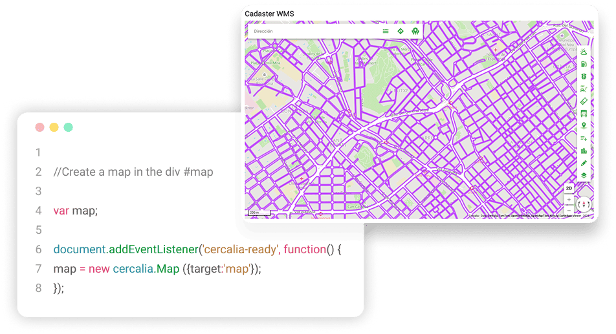Select the measuring ruler tool
The image size is (616, 334).
584,101
